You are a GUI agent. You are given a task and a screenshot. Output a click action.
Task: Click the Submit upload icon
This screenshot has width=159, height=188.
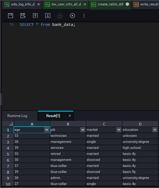point(35,15)
